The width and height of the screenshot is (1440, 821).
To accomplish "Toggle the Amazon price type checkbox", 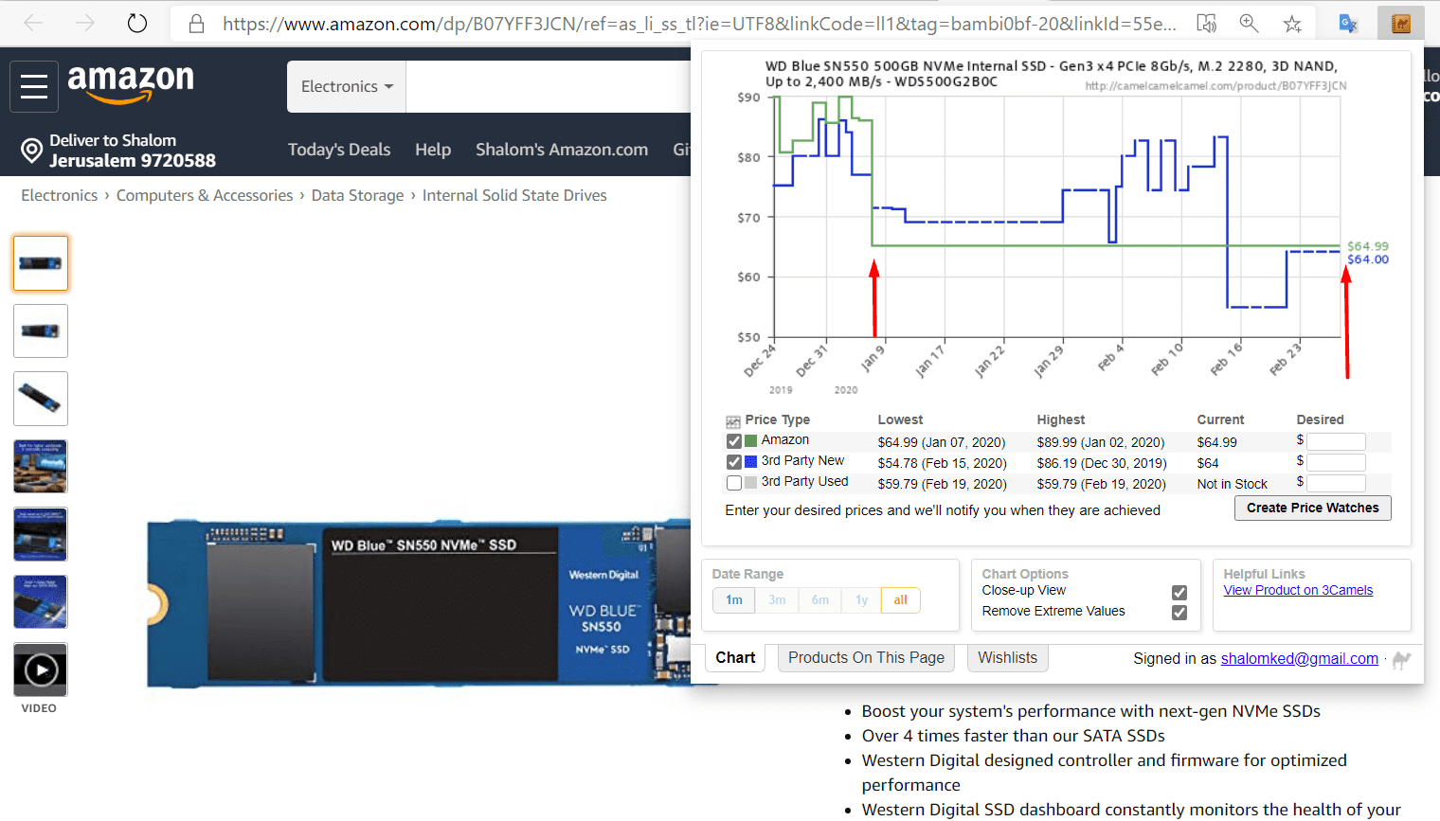I will [x=734, y=441].
